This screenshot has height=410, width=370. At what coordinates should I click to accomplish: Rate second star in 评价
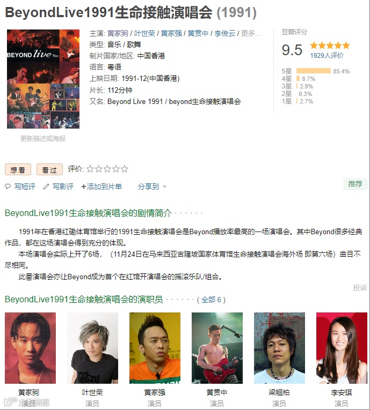pyautogui.click(x=98, y=169)
